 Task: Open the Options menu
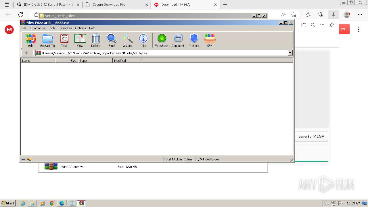pyautogui.click(x=80, y=28)
